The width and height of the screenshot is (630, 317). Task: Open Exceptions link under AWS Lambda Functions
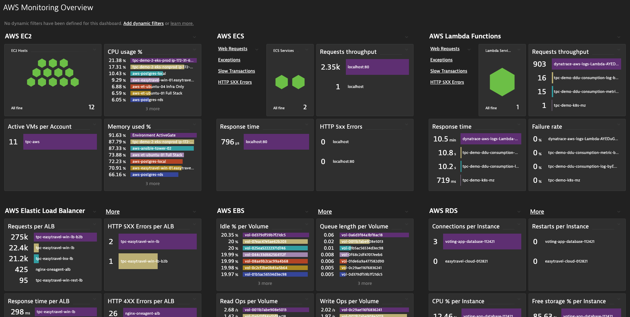441,60
